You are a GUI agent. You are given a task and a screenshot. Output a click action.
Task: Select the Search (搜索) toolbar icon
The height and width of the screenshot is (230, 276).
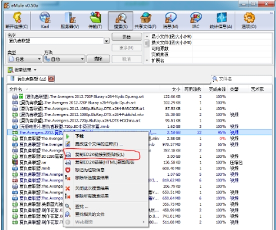(120, 21)
